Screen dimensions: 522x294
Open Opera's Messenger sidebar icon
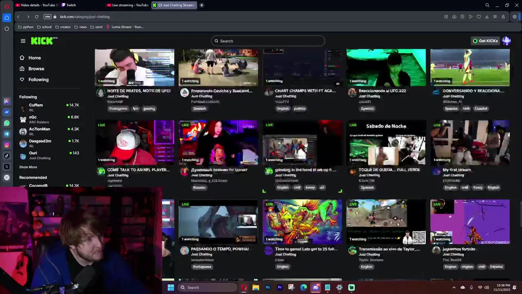7,112
